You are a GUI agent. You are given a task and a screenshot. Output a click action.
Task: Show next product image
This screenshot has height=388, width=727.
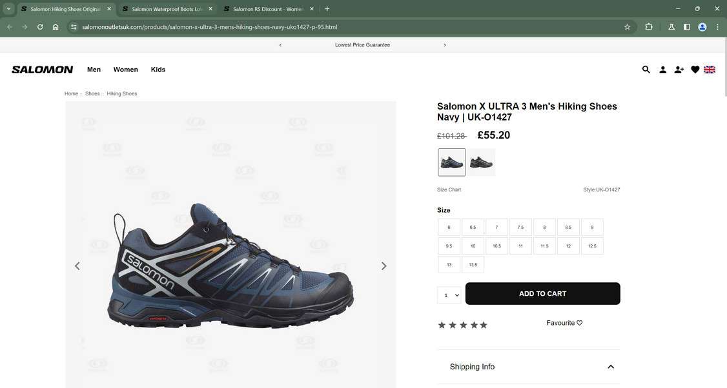[x=384, y=266]
